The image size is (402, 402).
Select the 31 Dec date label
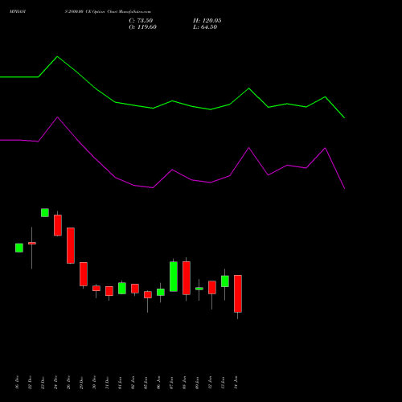[107, 383]
